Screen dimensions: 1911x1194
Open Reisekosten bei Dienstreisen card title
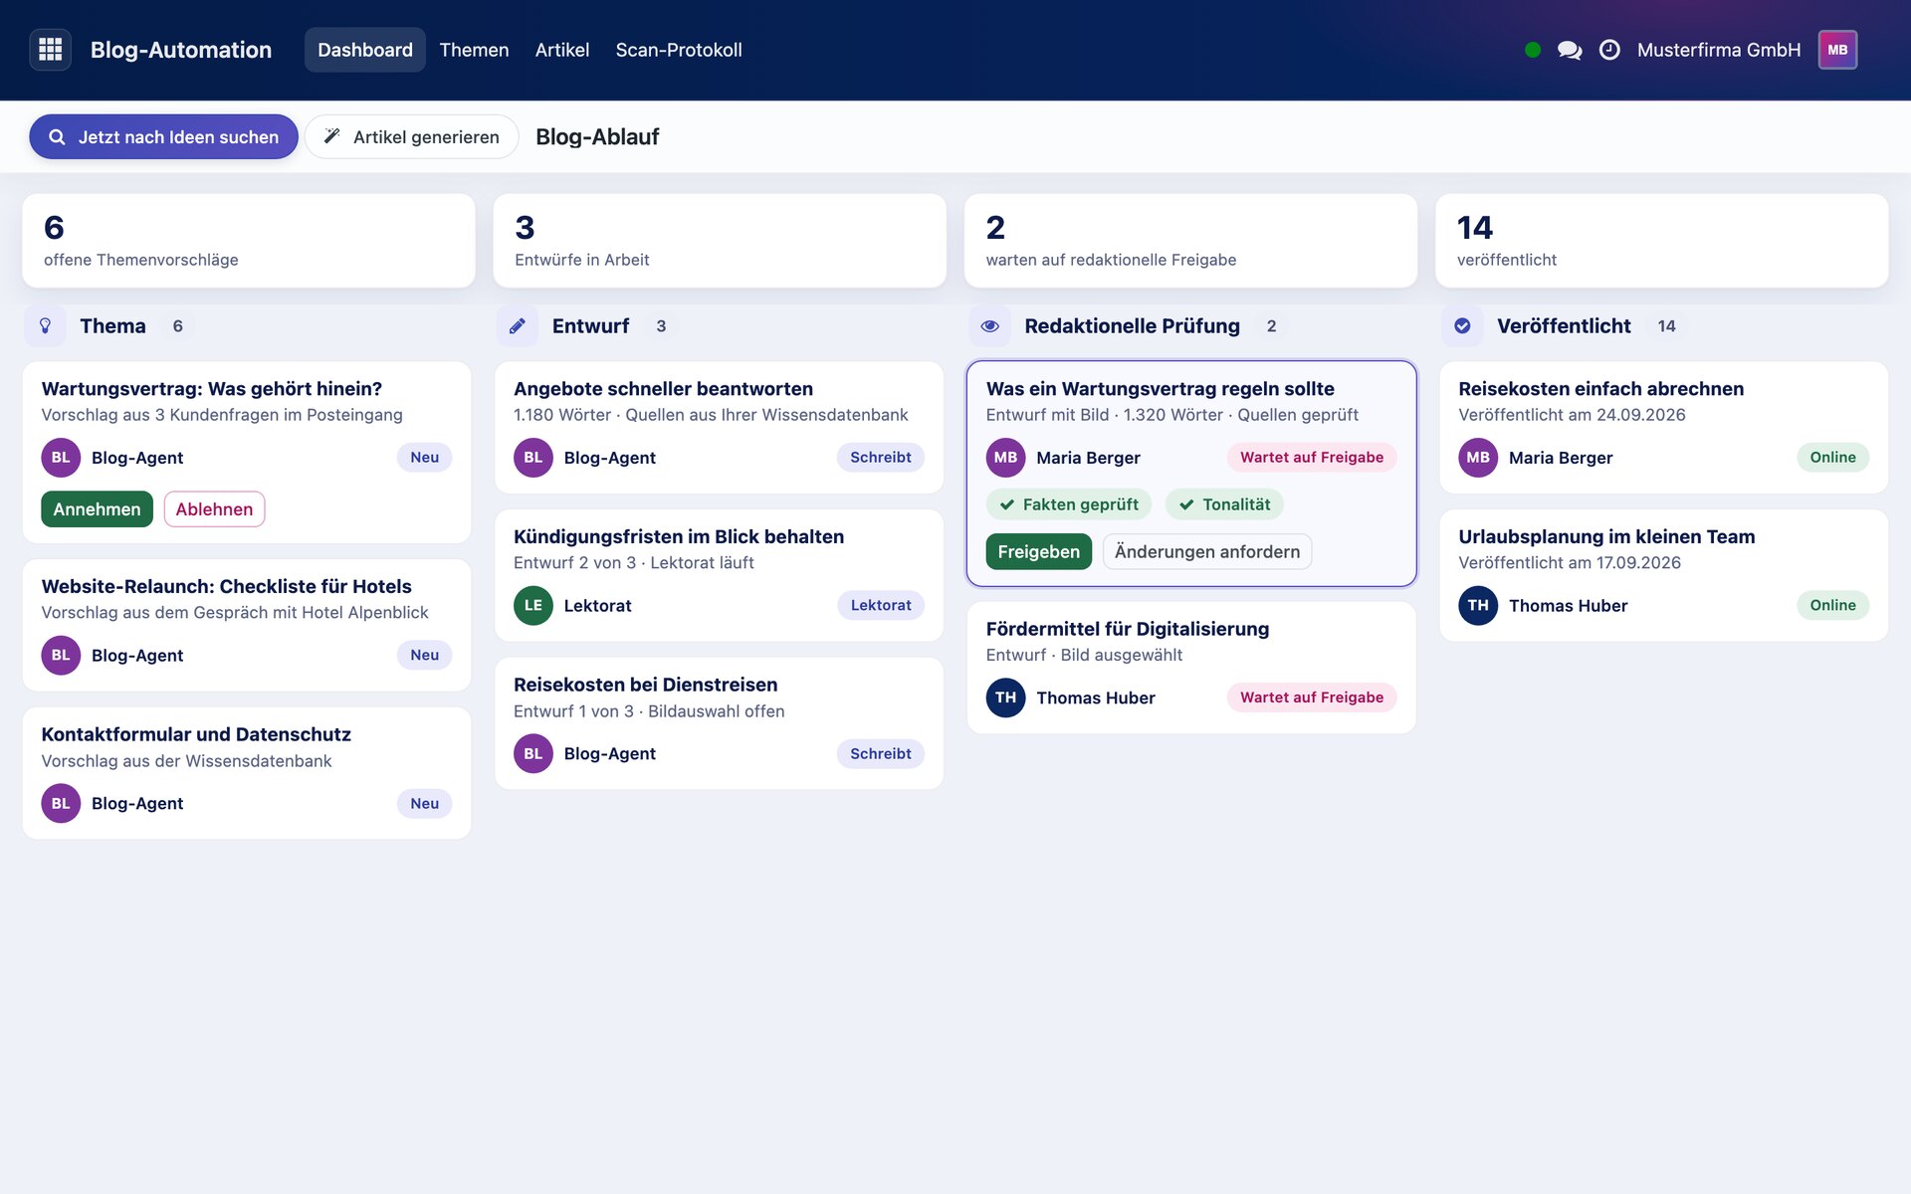[x=646, y=686]
